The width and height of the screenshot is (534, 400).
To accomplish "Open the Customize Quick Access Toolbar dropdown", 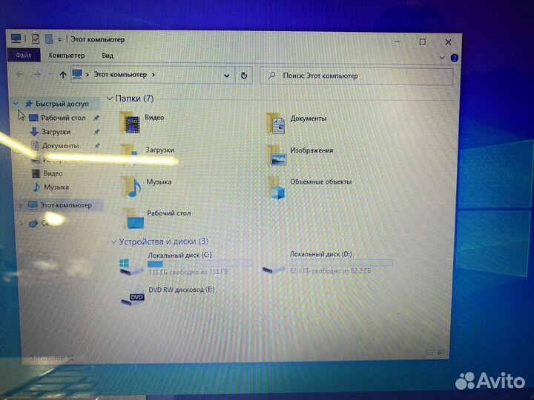I will pyautogui.click(x=59, y=39).
